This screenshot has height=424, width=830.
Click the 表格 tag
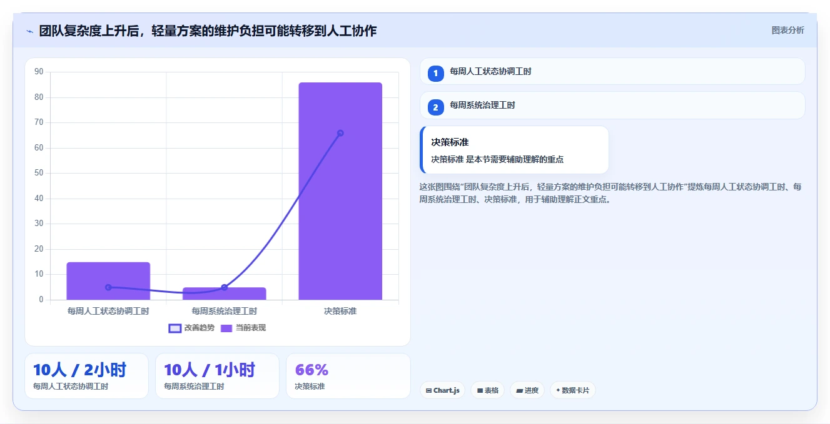coord(488,390)
